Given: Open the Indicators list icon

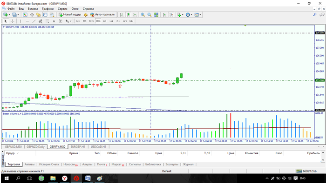Looking at the screenshot, I should point(179,15).
